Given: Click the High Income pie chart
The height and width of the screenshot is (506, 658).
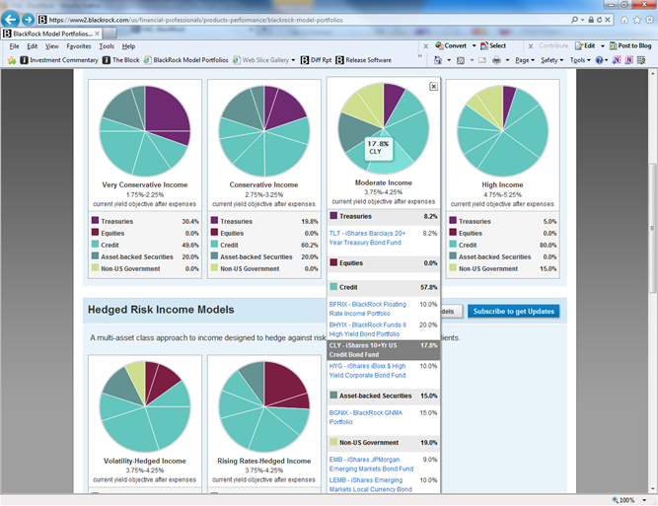Looking at the screenshot, I should (x=503, y=131).
